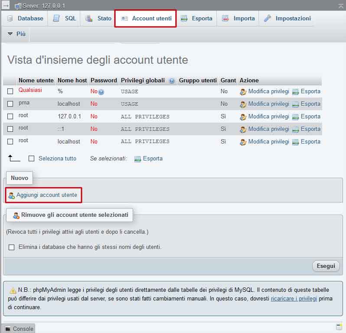
Task: Click privilege edit icon in pma row
Action: pos(243,104)
